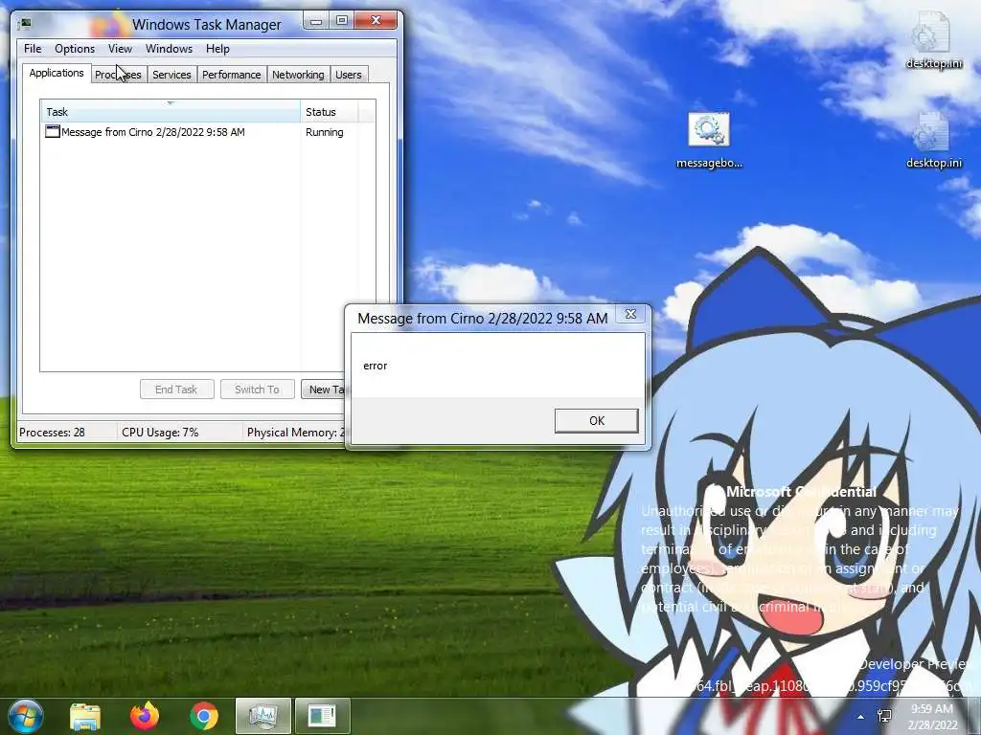981x735 pixels.
Task: Select the upper desktop.ini desktop icon
Action: click(933, 41)
